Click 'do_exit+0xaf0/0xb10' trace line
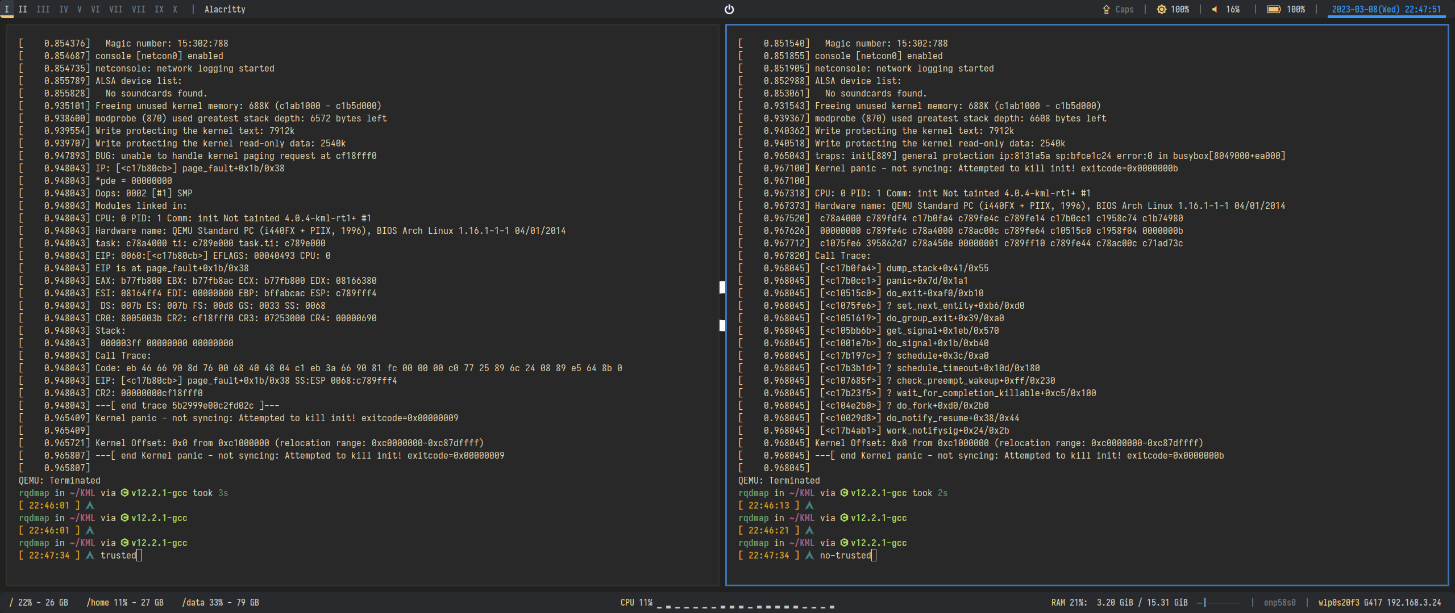Viewport: 1455px width, 613px height. coord(861,293)
